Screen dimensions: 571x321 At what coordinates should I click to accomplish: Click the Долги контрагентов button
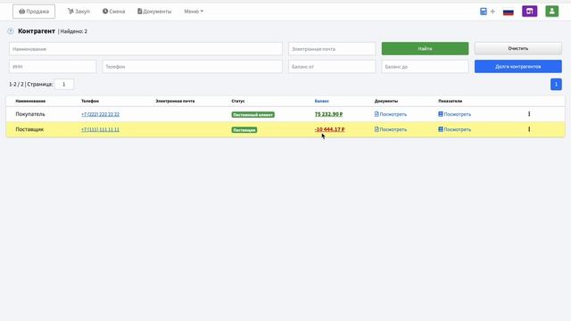click(x=517, y=67)
